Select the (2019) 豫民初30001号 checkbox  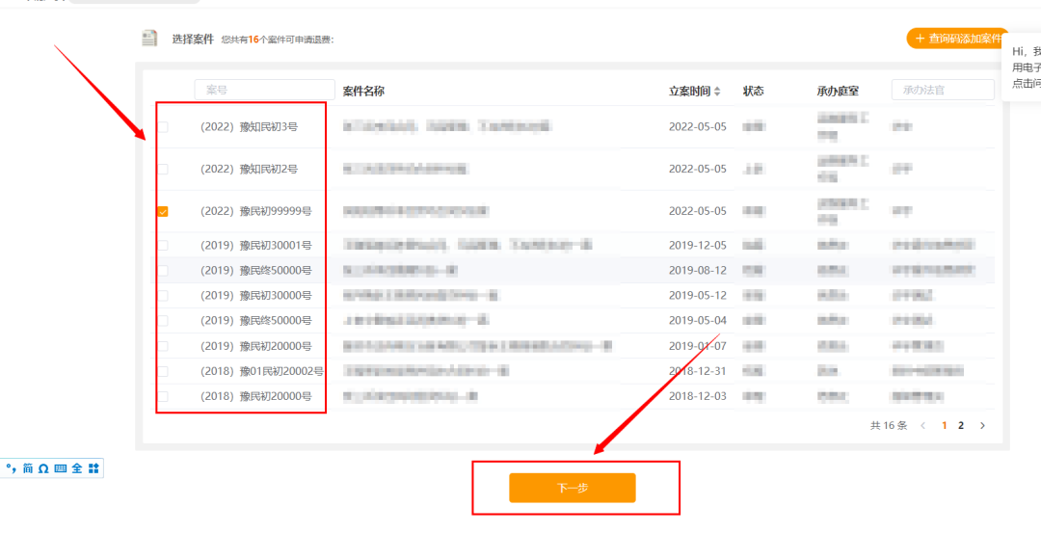point(163,246)
